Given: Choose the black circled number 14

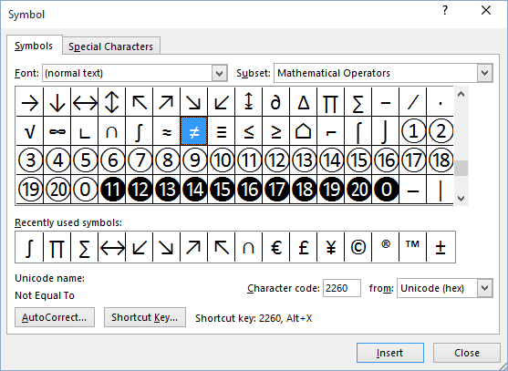Looking at the screenshot, I should [x=193, y=189].
